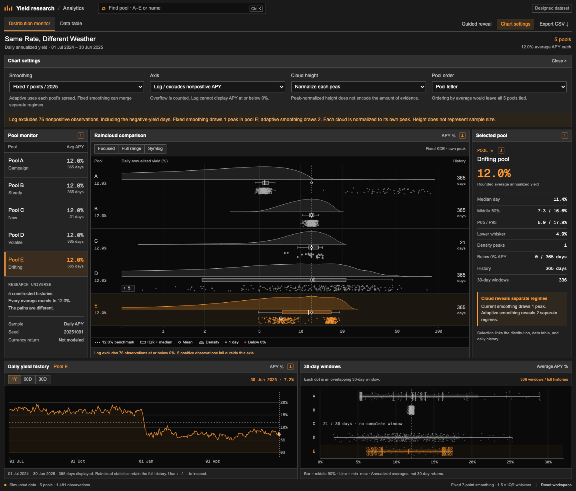Switch history to the 90D range

(x=28, y=379)
